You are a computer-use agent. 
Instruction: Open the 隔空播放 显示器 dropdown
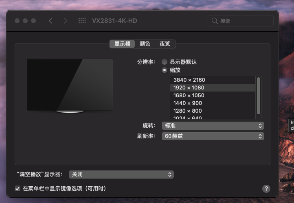coord(121,175)
